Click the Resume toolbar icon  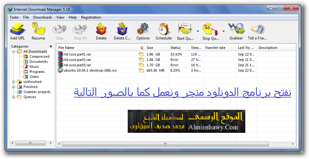click(x=38, y=29)
